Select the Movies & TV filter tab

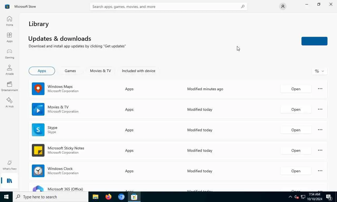tap(100, 71)
